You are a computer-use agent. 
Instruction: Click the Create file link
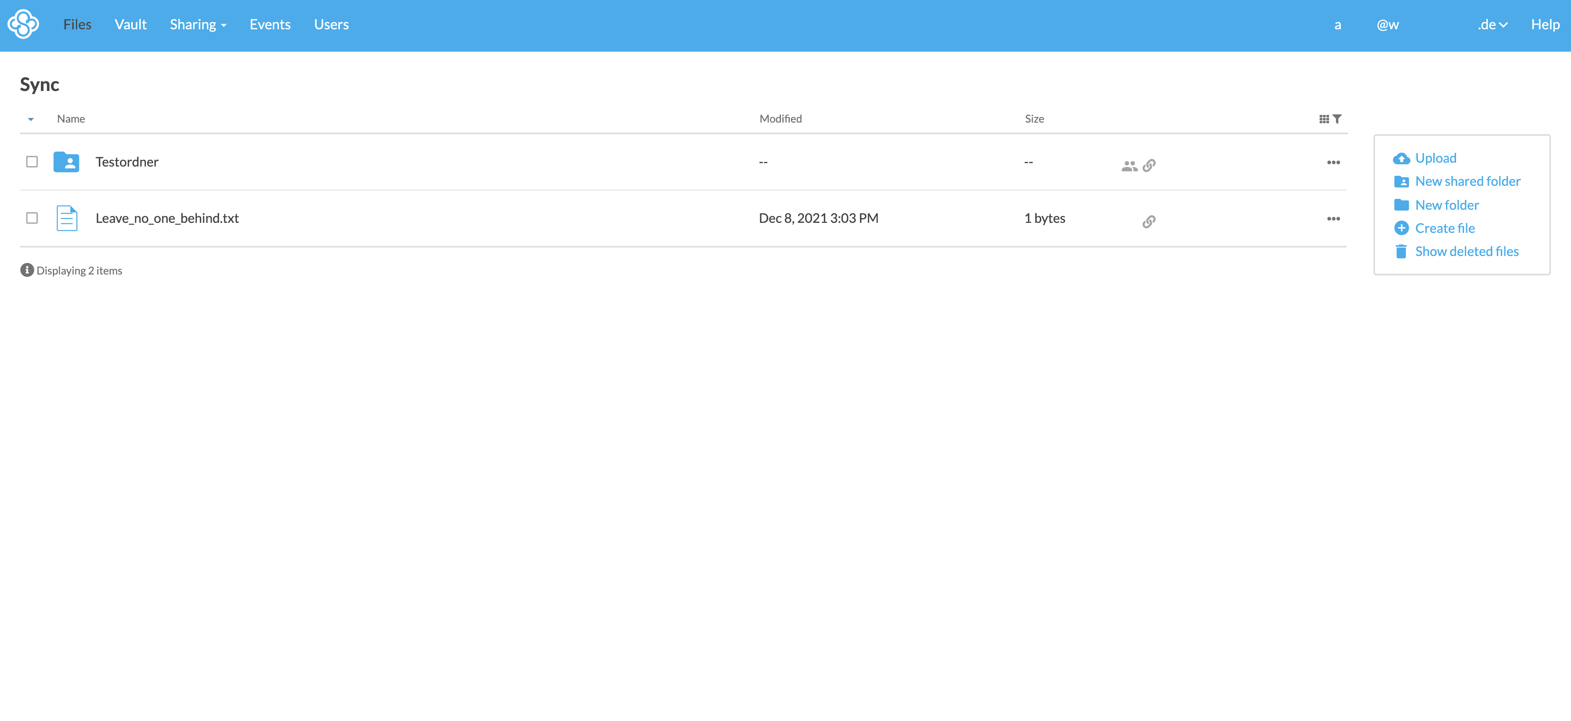pyautogui.click(x=1445, y=228)
